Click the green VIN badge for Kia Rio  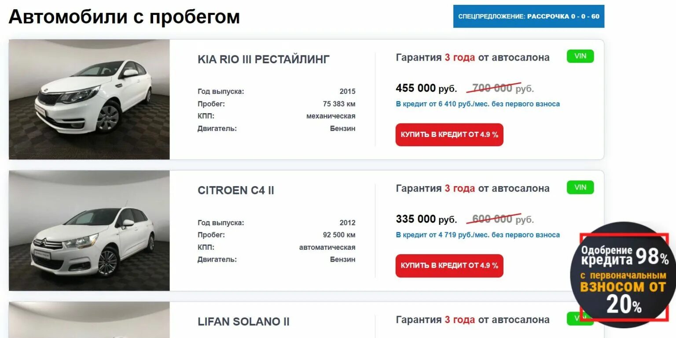(580, 56)
